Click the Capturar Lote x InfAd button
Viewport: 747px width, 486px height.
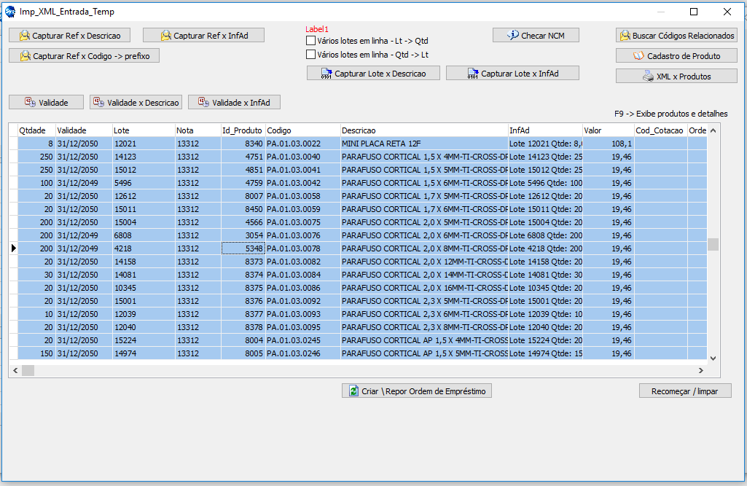(512, 74)
